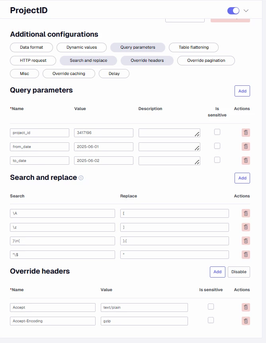Delete the project_id query parameter row
Viewport: 266px width, 343px height.
(x=246, y=132)
